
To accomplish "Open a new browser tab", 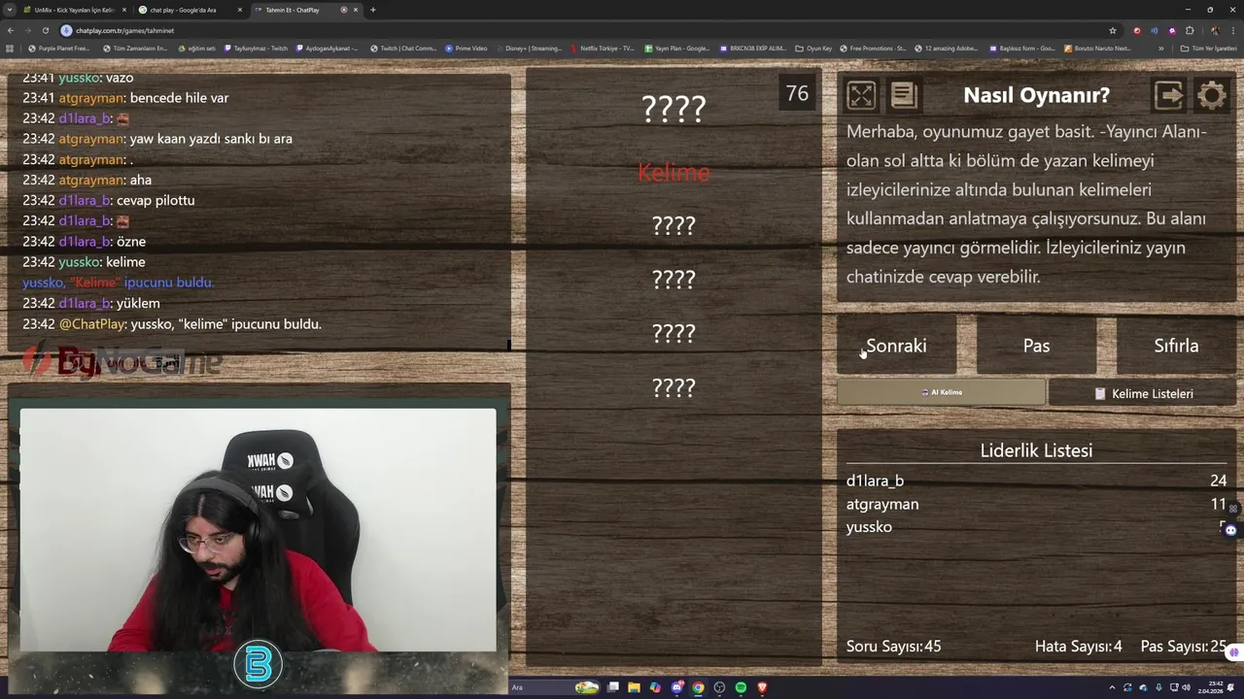I will pyautogui.click(x=373, y=10).
